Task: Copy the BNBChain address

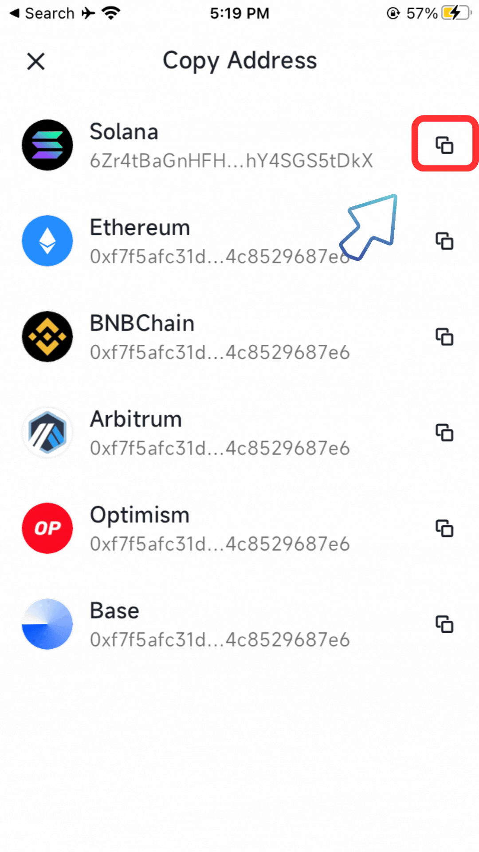Action: [444, 337]
